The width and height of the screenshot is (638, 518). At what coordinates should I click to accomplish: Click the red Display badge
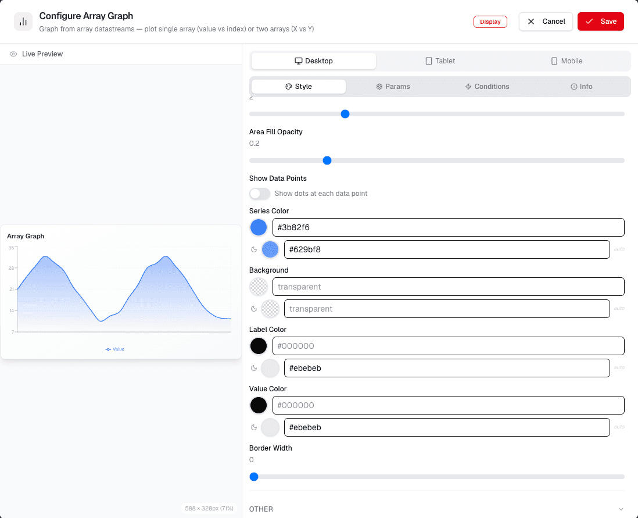[x=490, y=22]
